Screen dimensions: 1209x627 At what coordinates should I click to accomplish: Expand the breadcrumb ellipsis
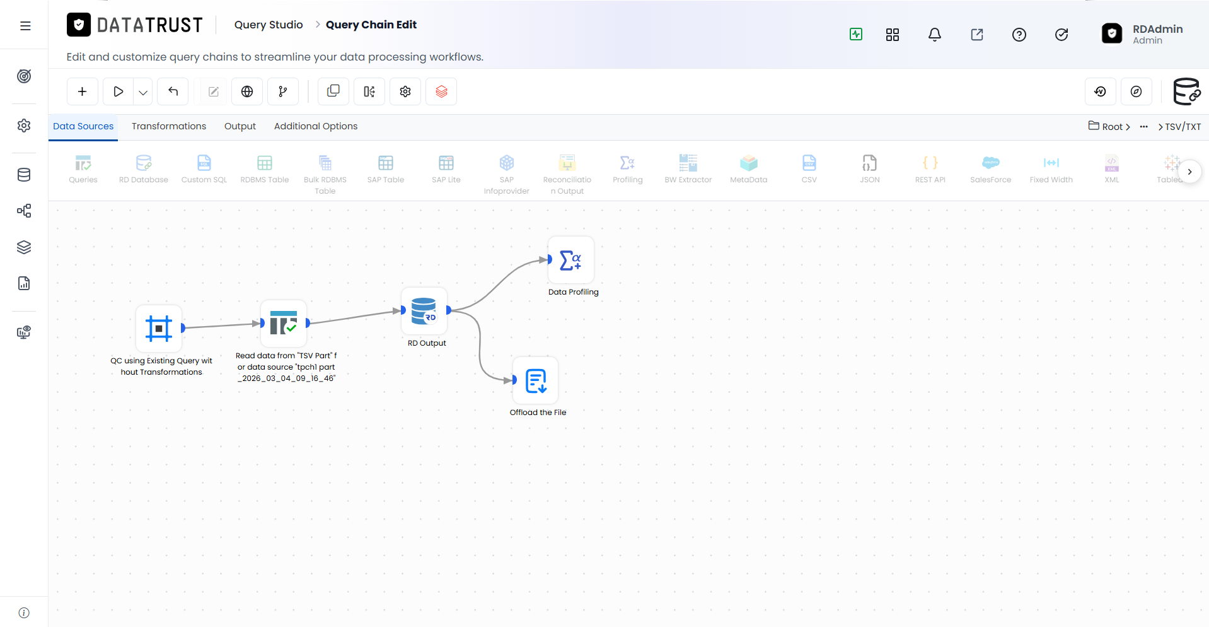tap(1144, 126)
